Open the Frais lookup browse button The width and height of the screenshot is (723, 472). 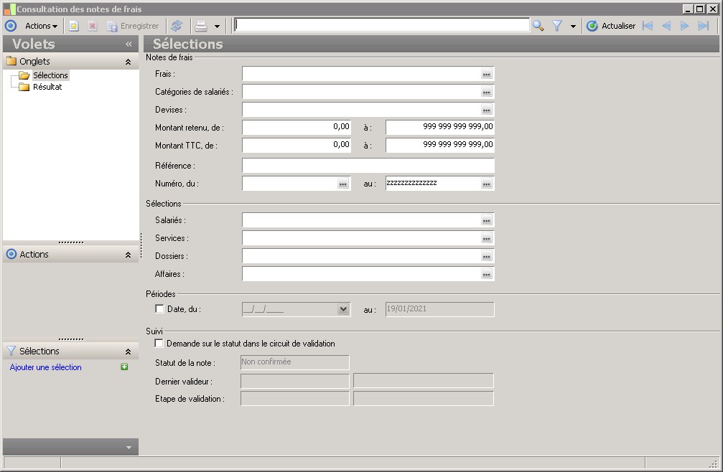click(486, 74)
